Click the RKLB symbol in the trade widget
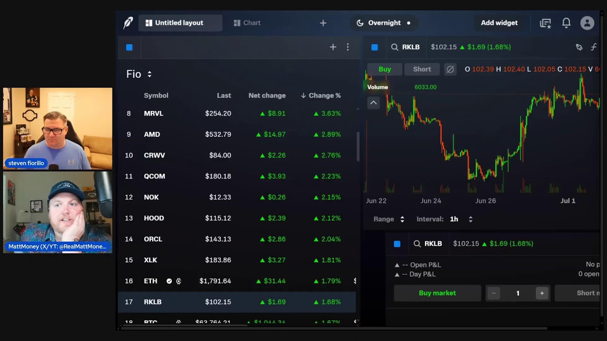This screenshot has width=607, height=341. (433, 243)
